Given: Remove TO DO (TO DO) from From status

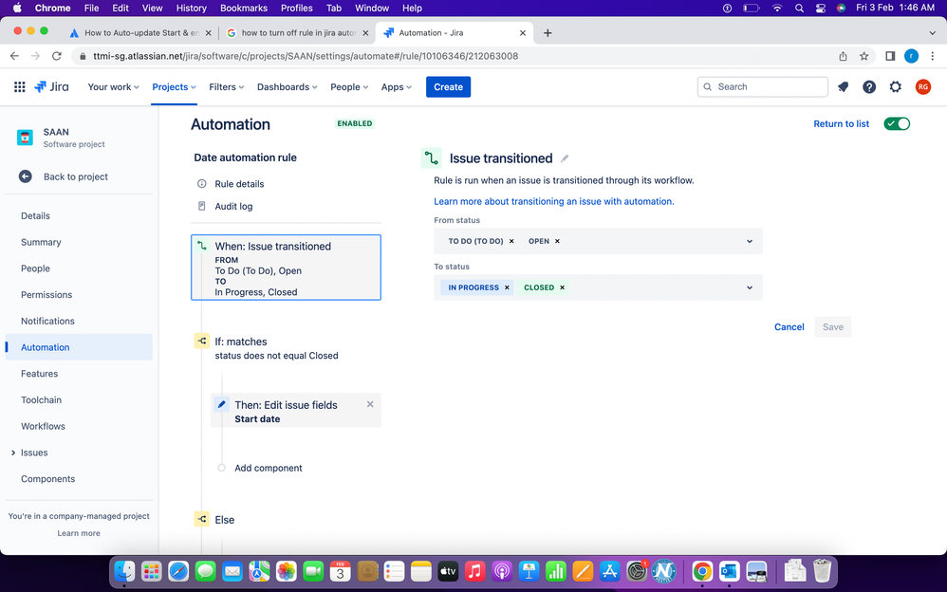Looking at the screenshot, I should pos(511,241).
